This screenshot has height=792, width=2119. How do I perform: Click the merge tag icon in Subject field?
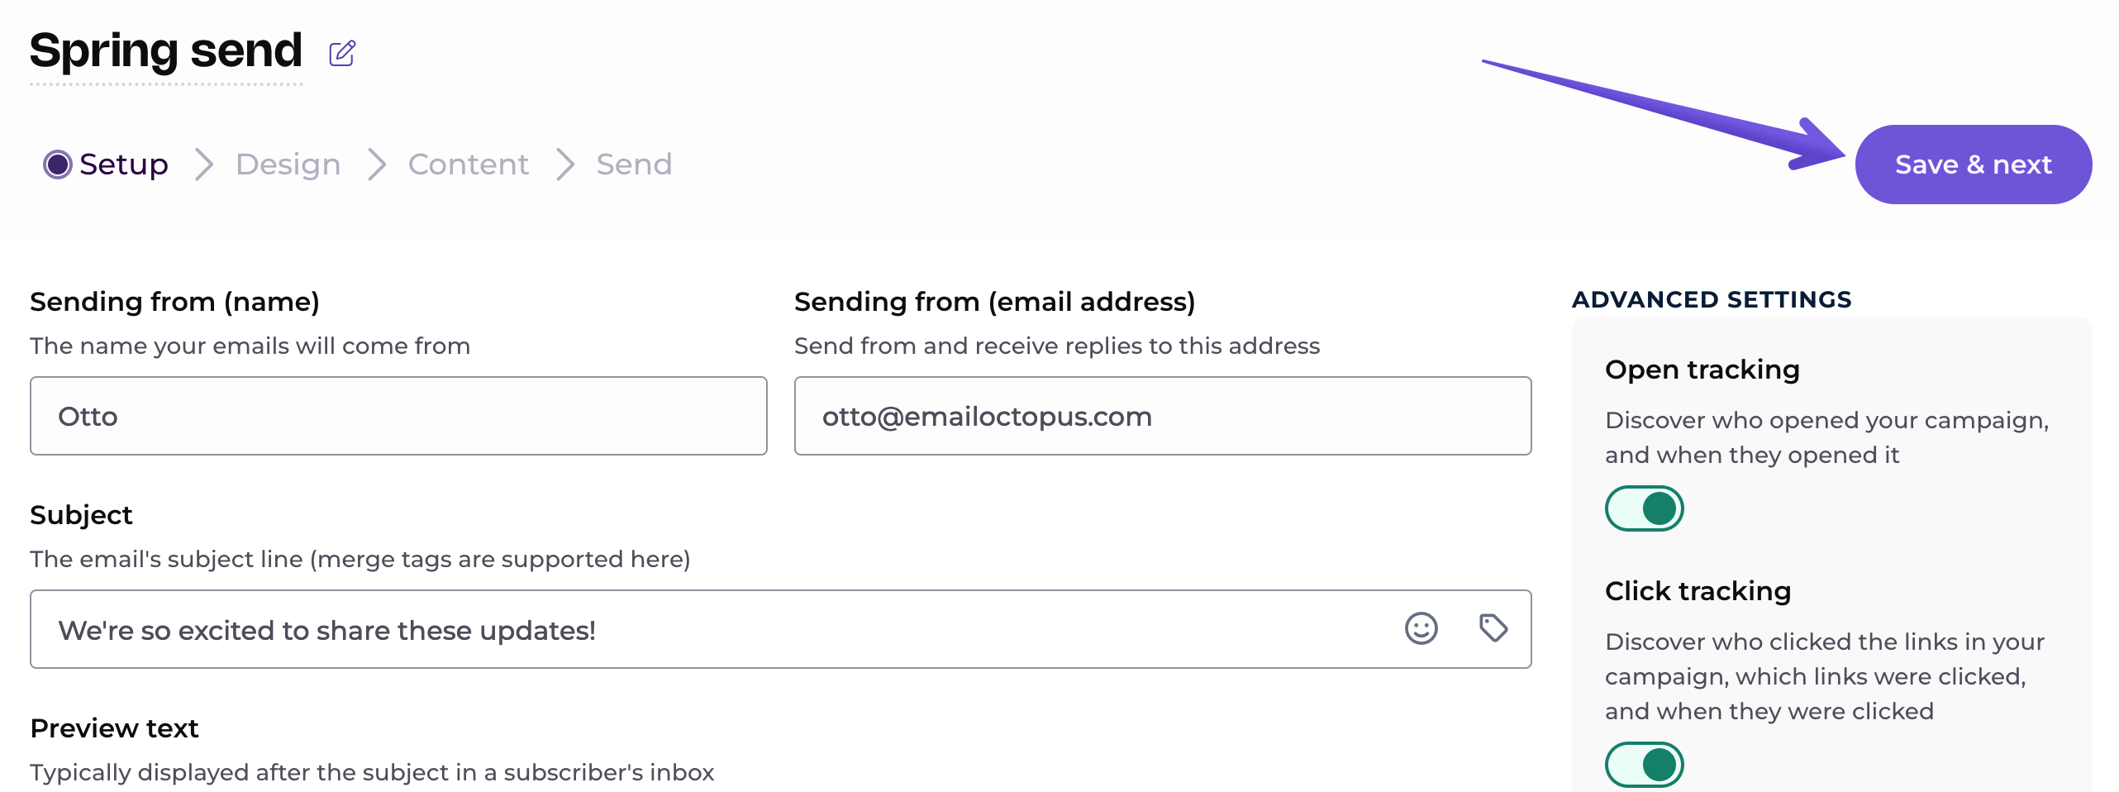click(1493, 628)
